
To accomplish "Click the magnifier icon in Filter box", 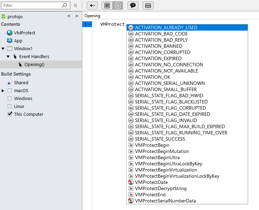I will click(64, 5).
